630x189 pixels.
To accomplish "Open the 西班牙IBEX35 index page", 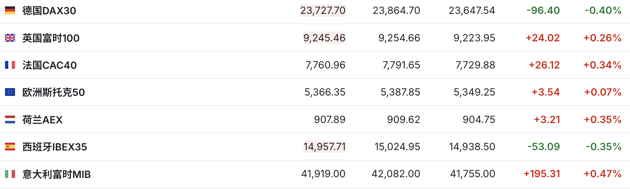I will pyautogui.click(x=55, y=147).
